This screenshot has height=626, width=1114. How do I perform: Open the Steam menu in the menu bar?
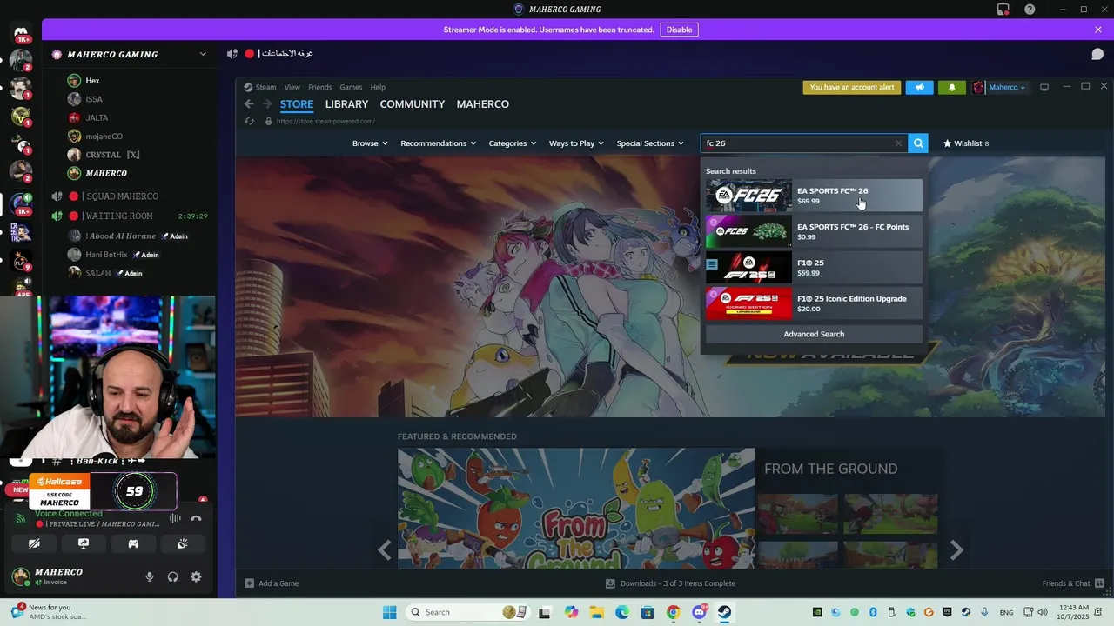coord(260,87)
